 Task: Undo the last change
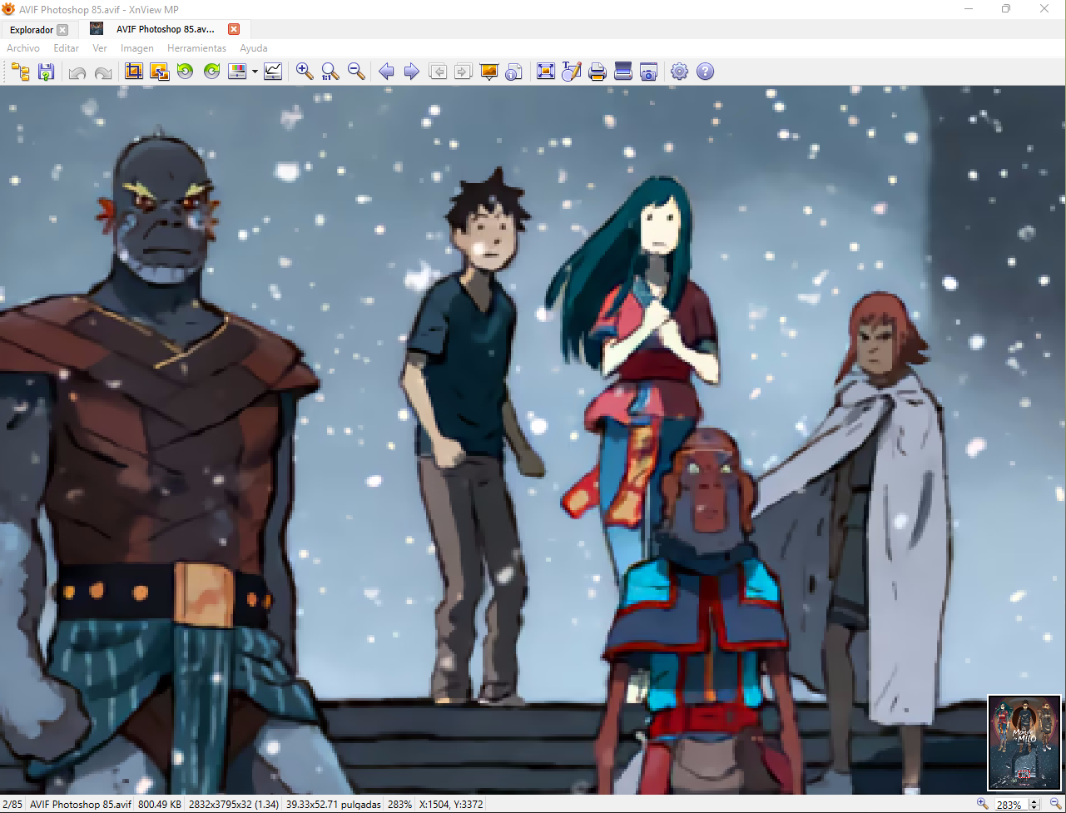(x=77, y=72)
